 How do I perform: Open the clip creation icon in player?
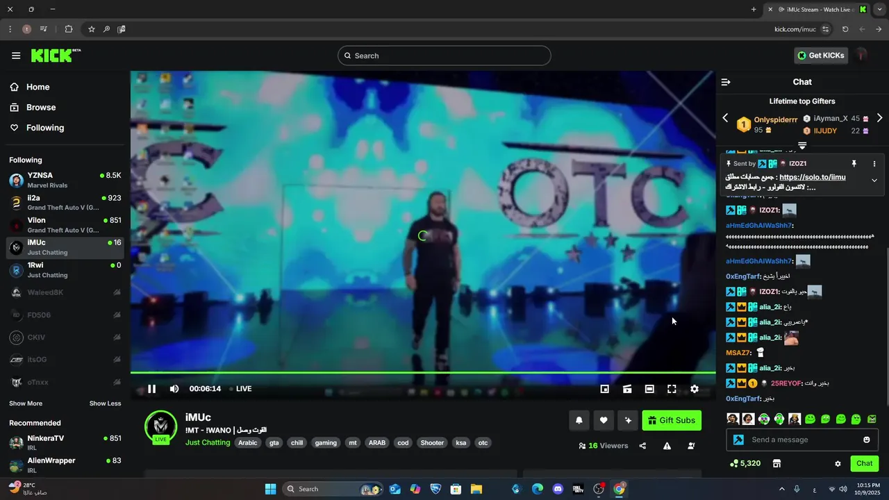point(627,389)
